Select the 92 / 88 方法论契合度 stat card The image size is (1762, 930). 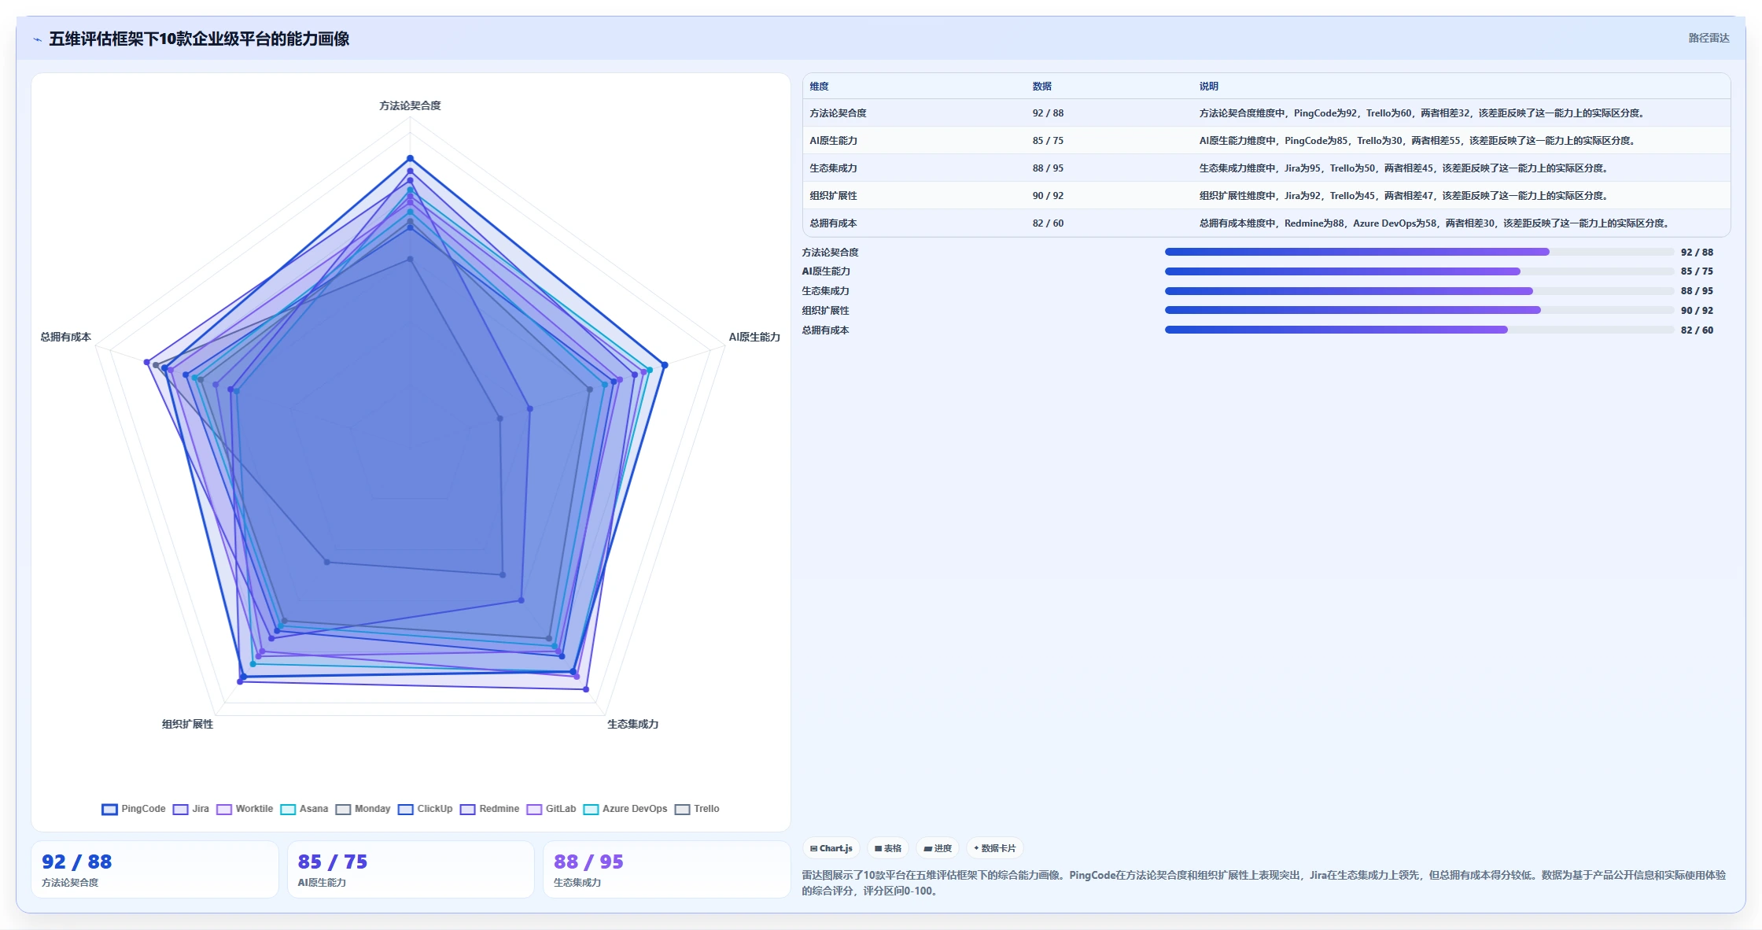tap(155, 869)
